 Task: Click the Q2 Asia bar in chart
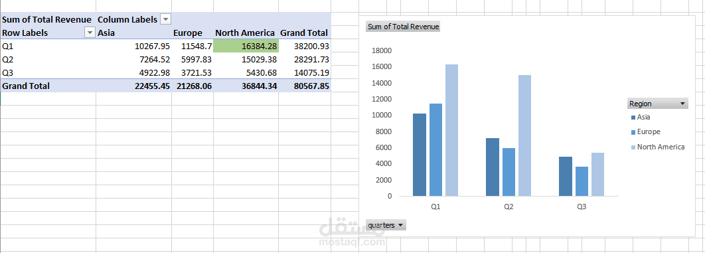493,167
